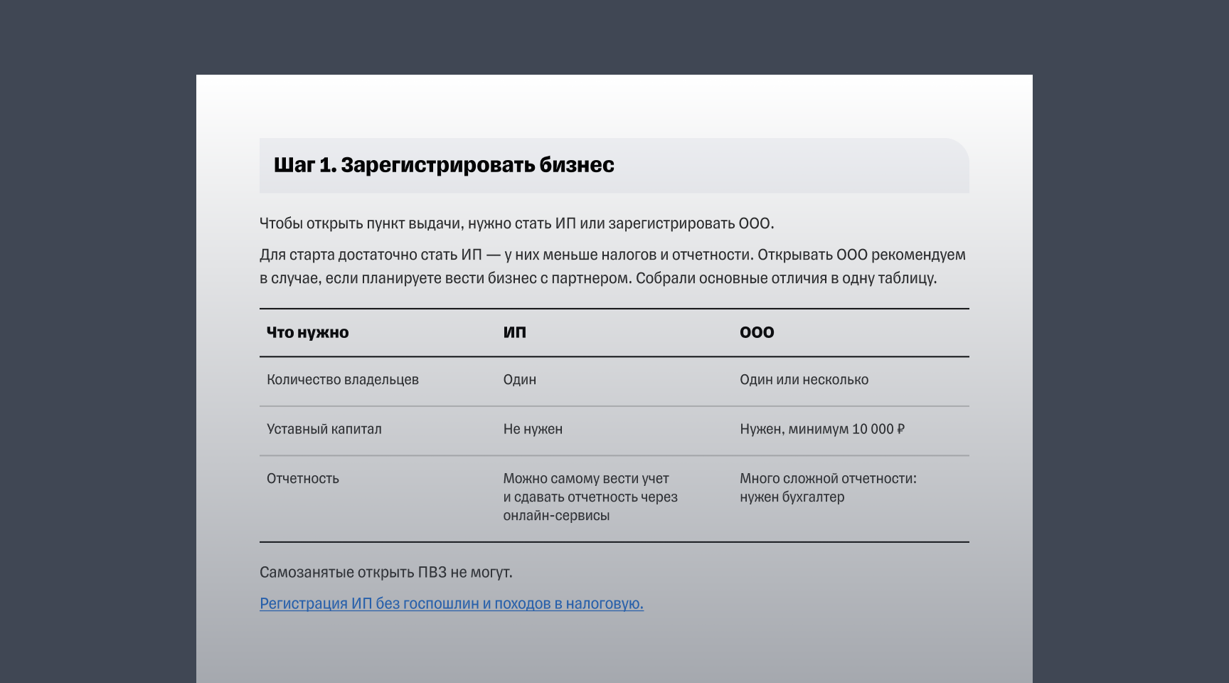This screenshot has width=1229, height=683.
Task: Click the paragraph starting 'Для старта достаточно стать ИП'
Action: coord(612,266)
